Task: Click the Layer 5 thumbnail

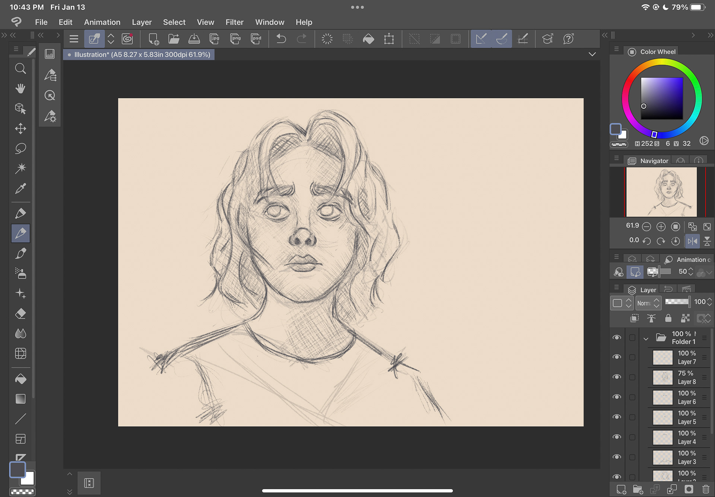Action: (x=662, y=417)
